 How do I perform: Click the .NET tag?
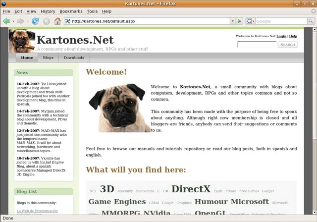click(x=93, y=191)
